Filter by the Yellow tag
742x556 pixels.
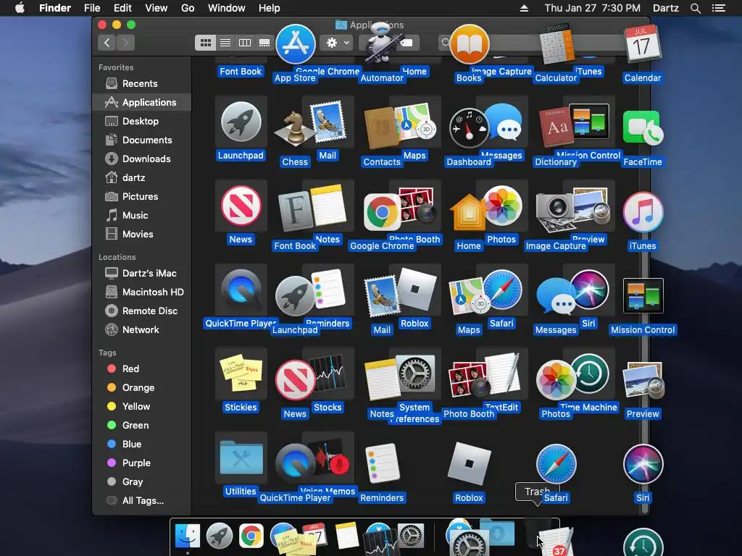coord(142,407)
